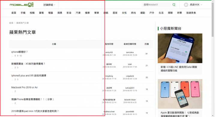Open the colorful iPod touch news thumbnail
This screenshot has width=216, height=117.
[x=180, y=94]
